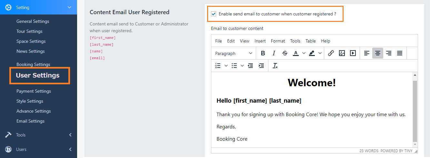Click the insert media icon
The width and height of the screenshot is (430, 158).
click(353, 53)
